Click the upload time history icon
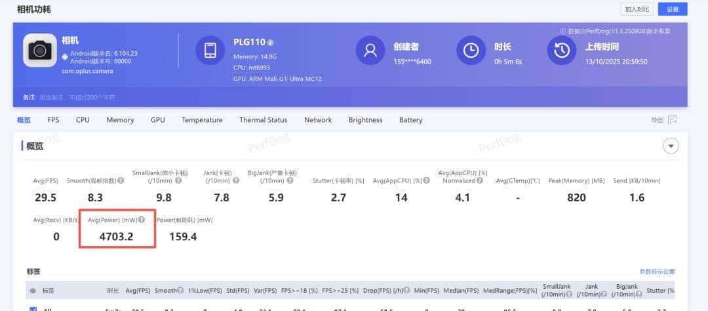The width and height of the screenshot is (708, 311). 562,50
